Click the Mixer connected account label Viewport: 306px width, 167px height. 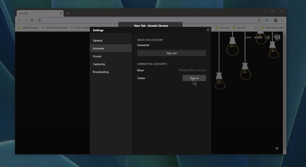(141, 70)
